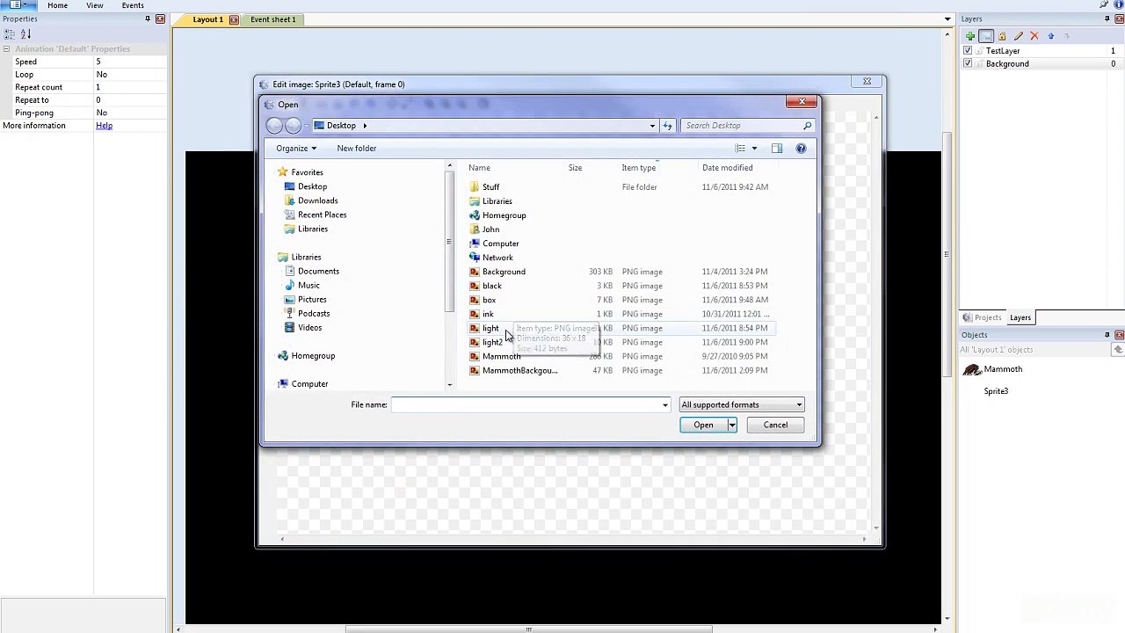The image size is (1125, 633).
Task: Open help in the file dialog
Action: click(x=801, y=149)
